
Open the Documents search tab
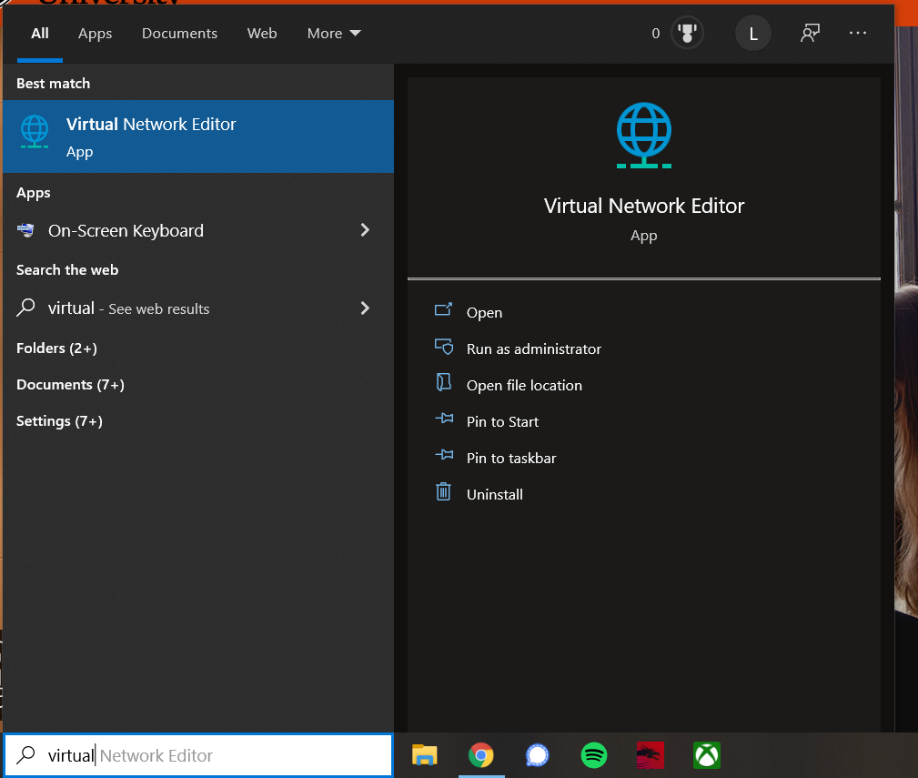click(x=179, y=34)
